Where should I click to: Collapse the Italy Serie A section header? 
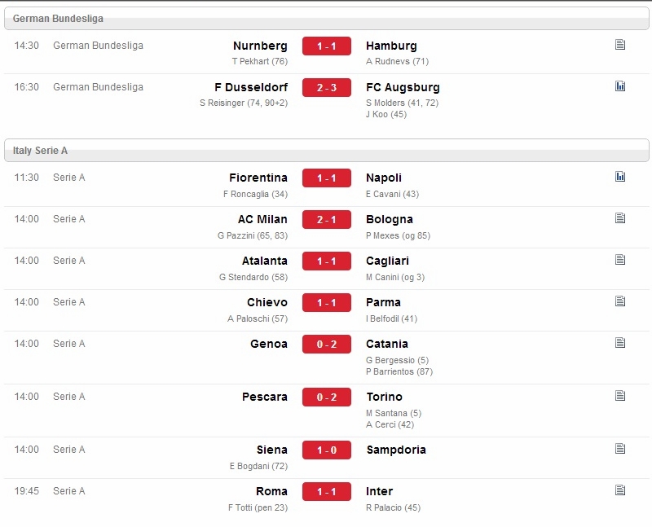click(x=327, y=151)
